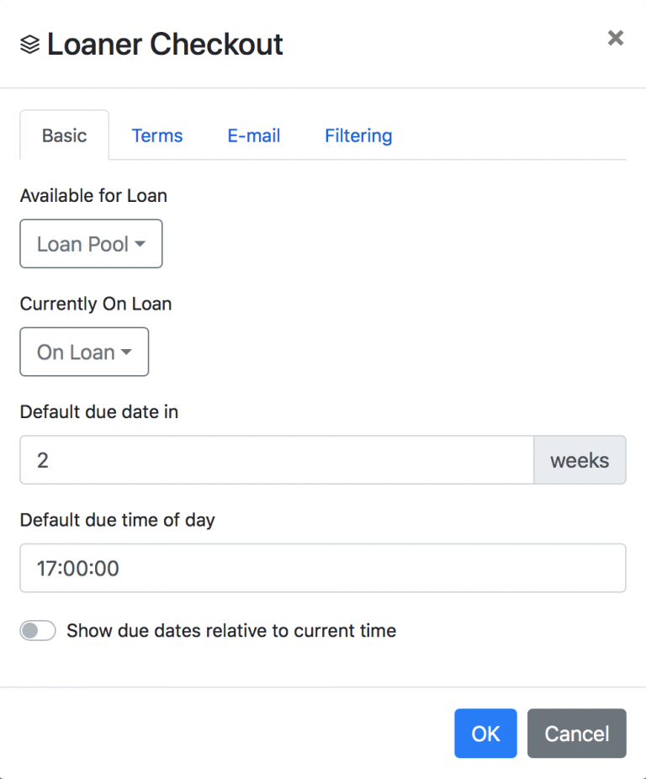
Task: Confirm settings with the OK button
Action: (x=485, y=733)
